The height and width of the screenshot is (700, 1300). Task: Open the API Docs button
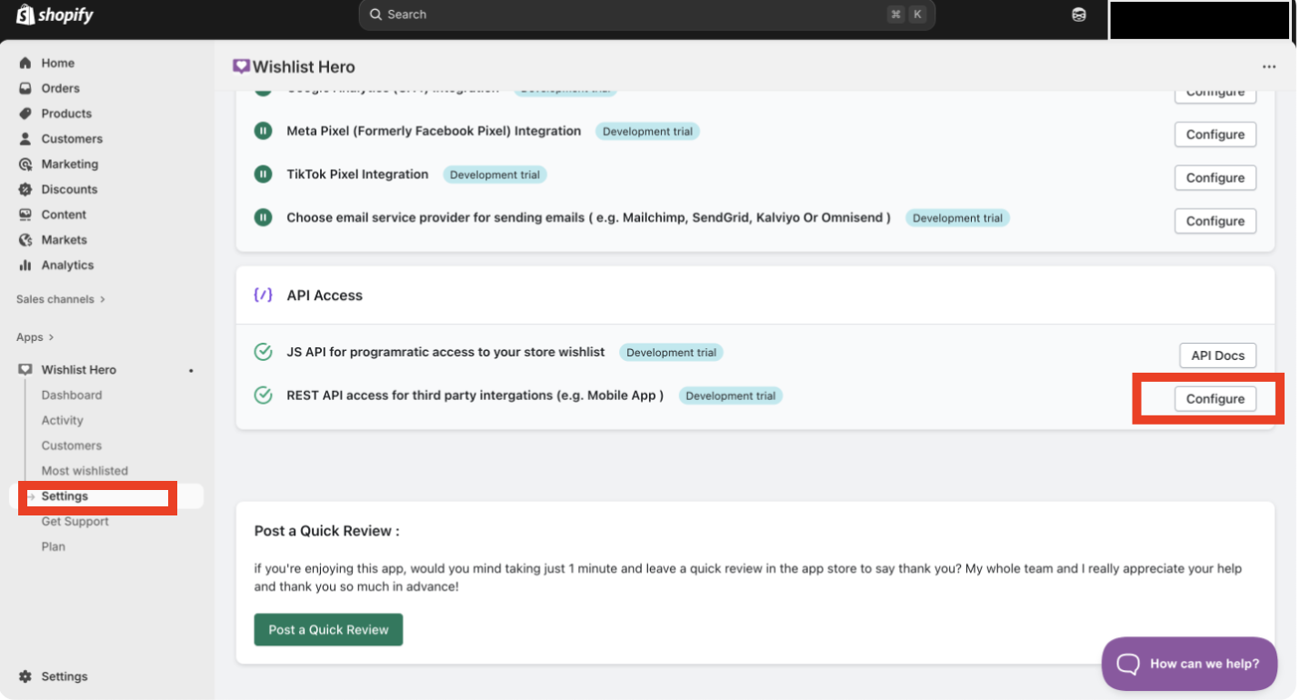(x=1217, y=355)
